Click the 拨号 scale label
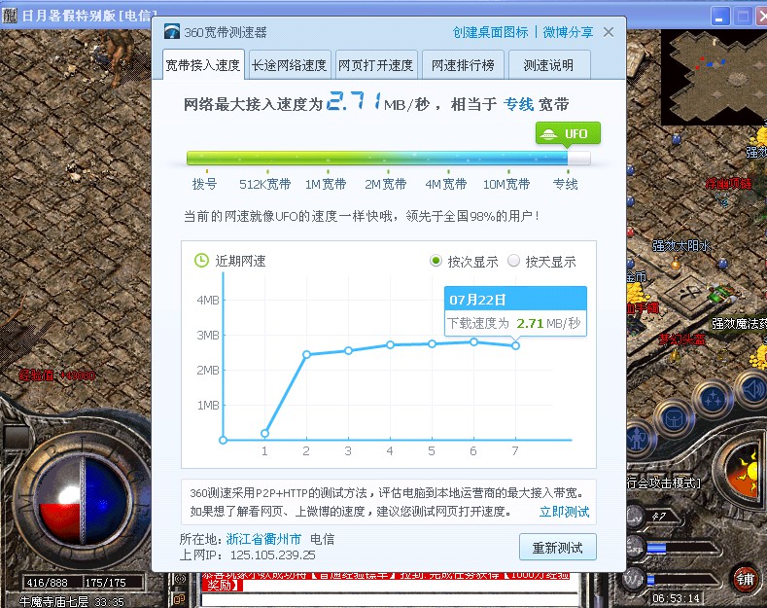The image size is (767, 608). [204, 184]
